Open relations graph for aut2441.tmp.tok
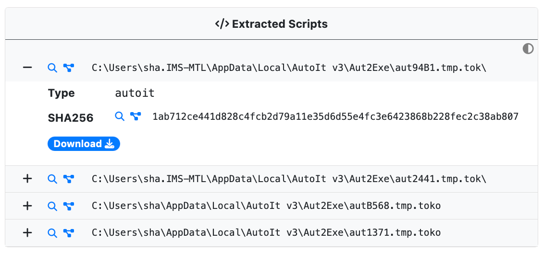Image resolution: width=543 pixels, height=253 pixels. (69, 179)
